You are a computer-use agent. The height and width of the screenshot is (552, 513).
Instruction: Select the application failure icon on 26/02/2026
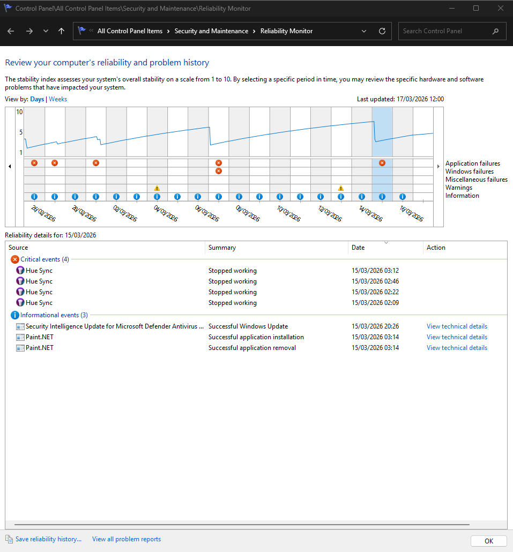click(x=34, y=163)
